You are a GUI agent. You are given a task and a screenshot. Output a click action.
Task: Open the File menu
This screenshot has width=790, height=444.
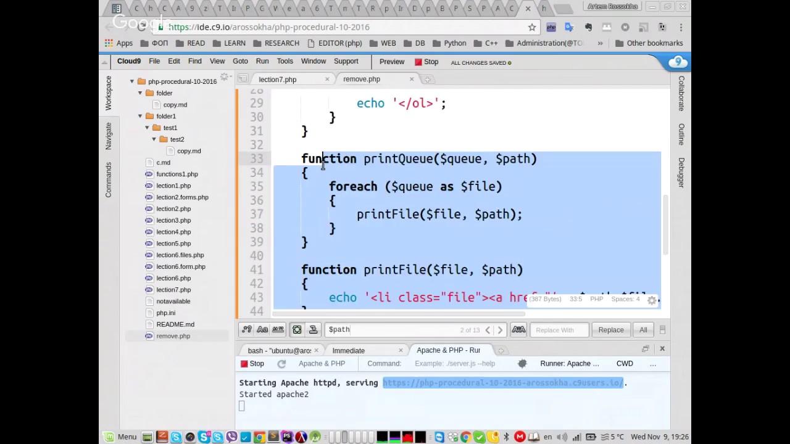(x=154, y=62)
